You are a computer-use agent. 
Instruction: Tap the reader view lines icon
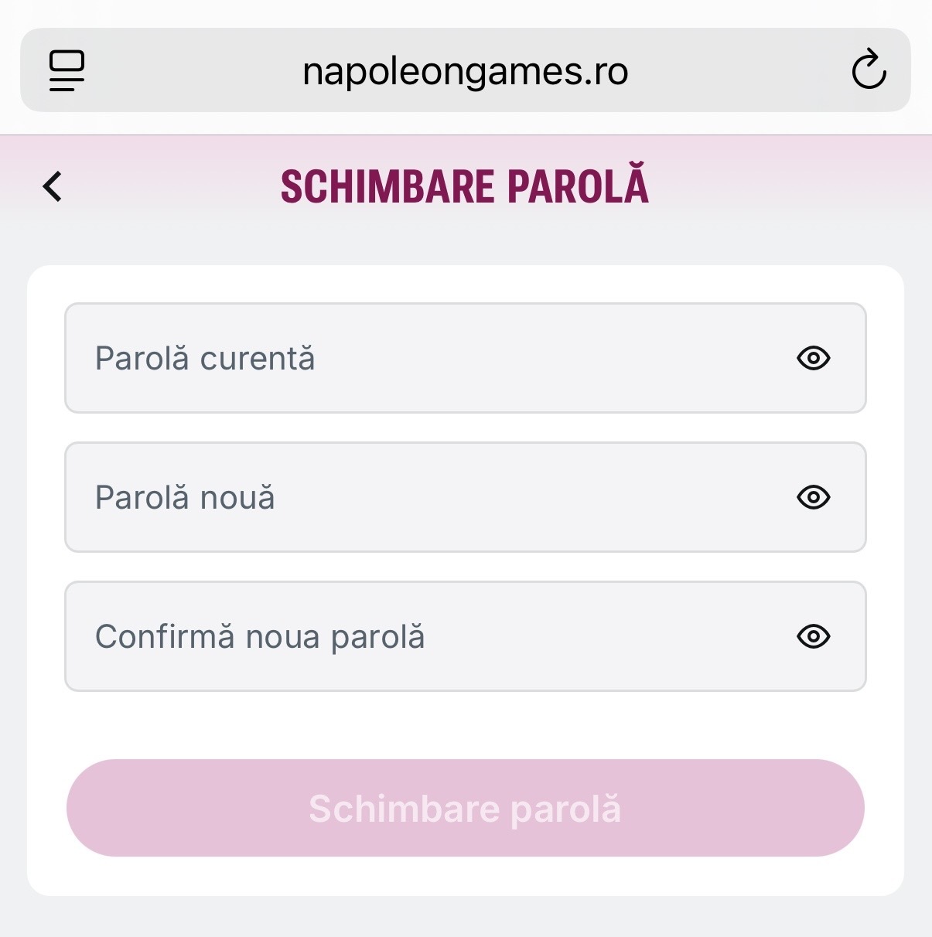click(67, 71)
